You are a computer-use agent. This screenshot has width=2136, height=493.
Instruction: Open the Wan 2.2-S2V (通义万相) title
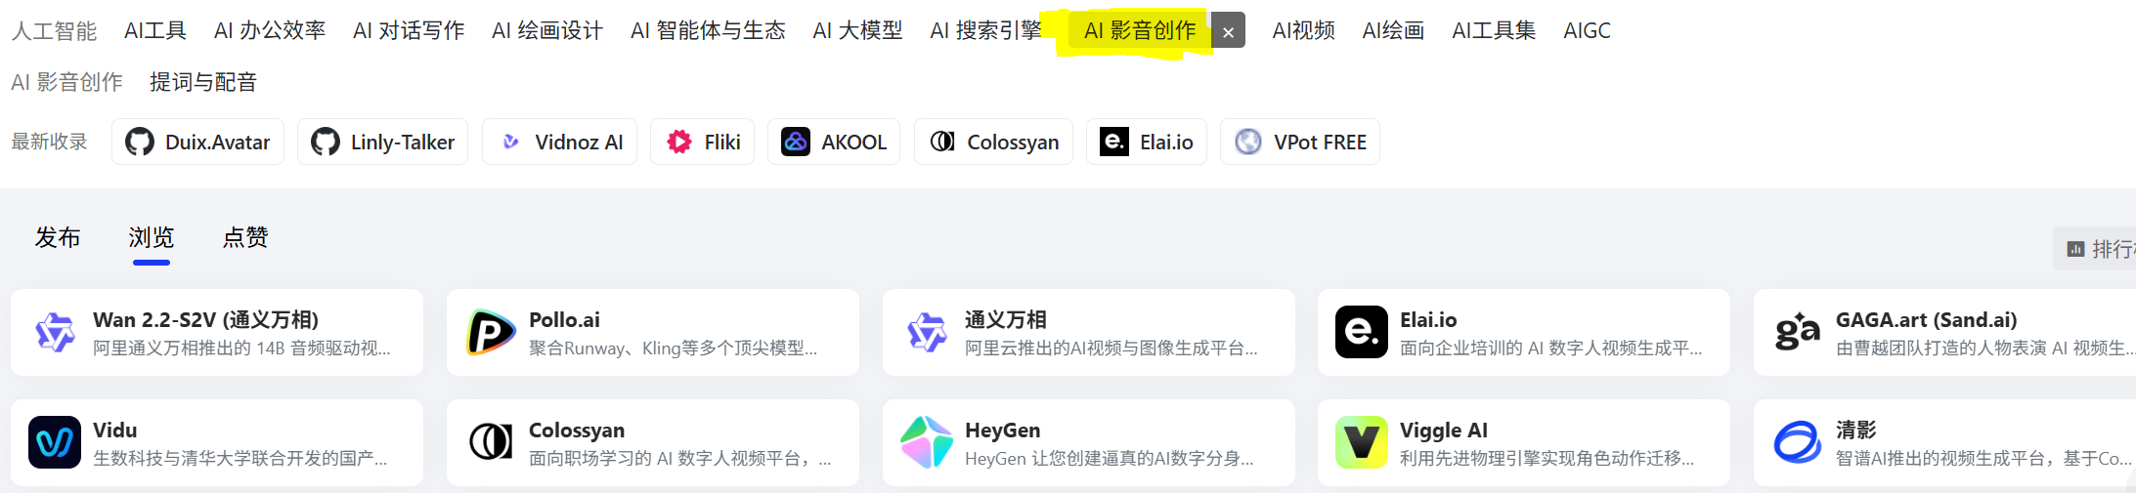205,320
